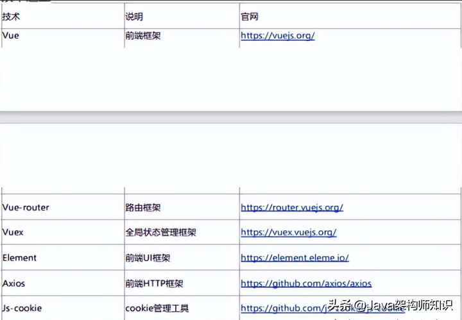Click the Vuex cell
Screen dimensions: 462x320
point(63,232)
